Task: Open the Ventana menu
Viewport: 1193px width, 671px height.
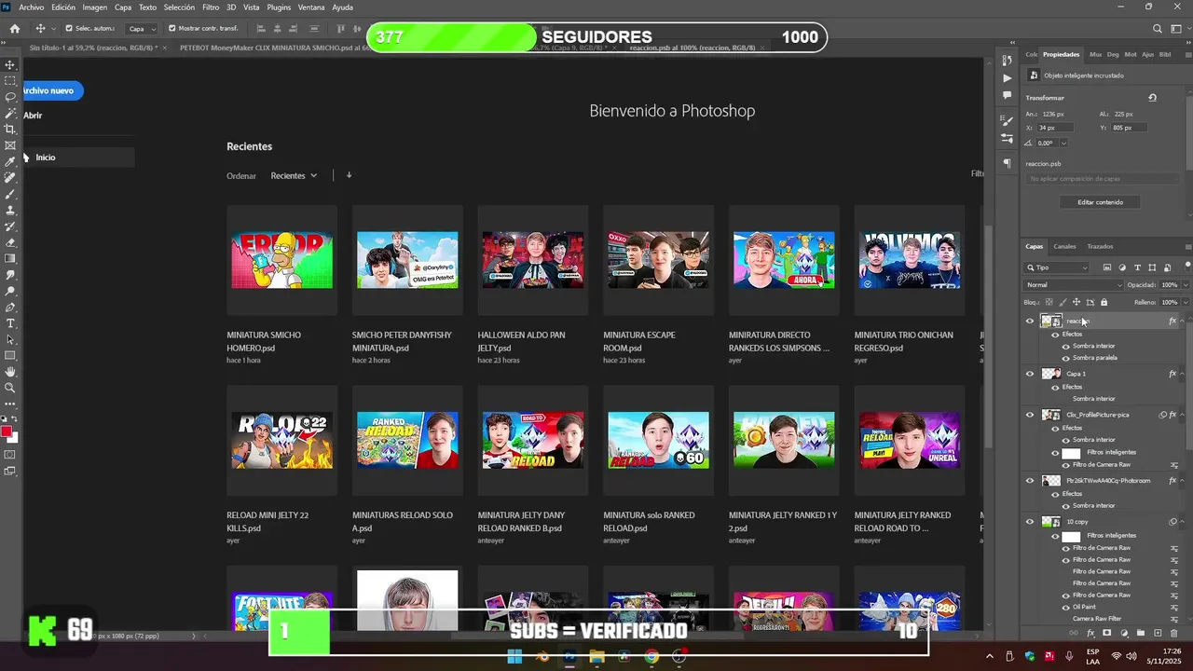Action: tap(311, 7)
